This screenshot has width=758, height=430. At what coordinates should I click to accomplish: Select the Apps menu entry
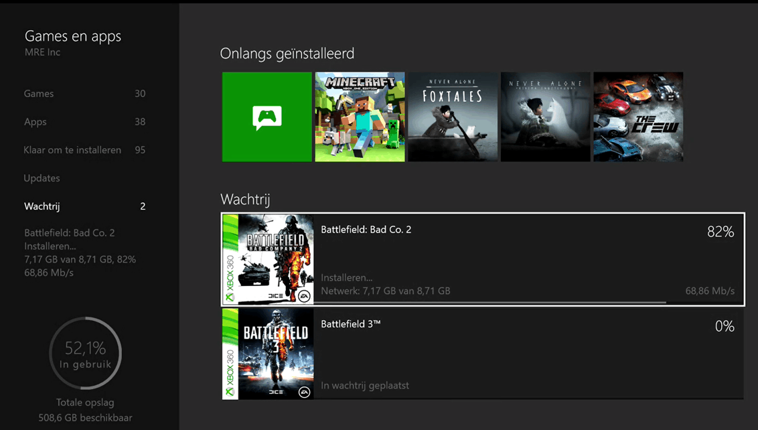click(84, 122)
